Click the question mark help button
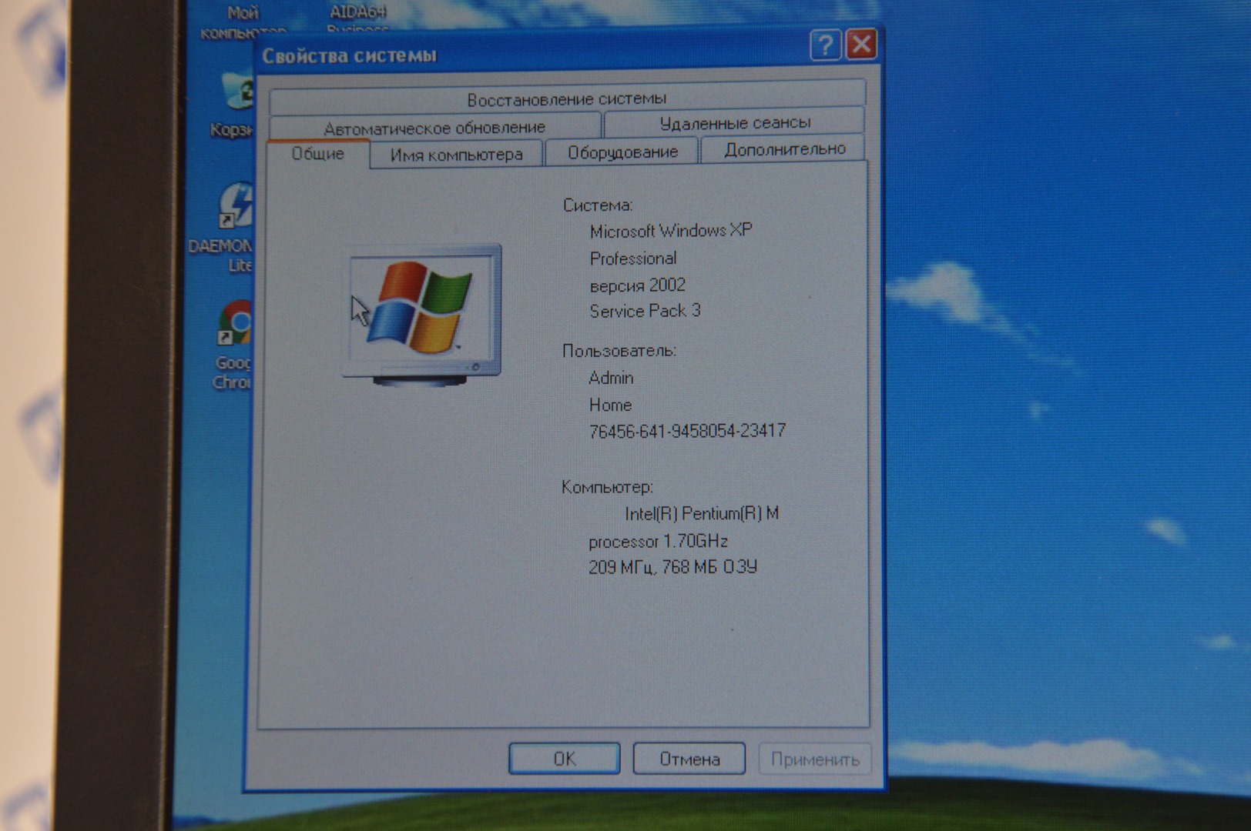 pos(824,45)
